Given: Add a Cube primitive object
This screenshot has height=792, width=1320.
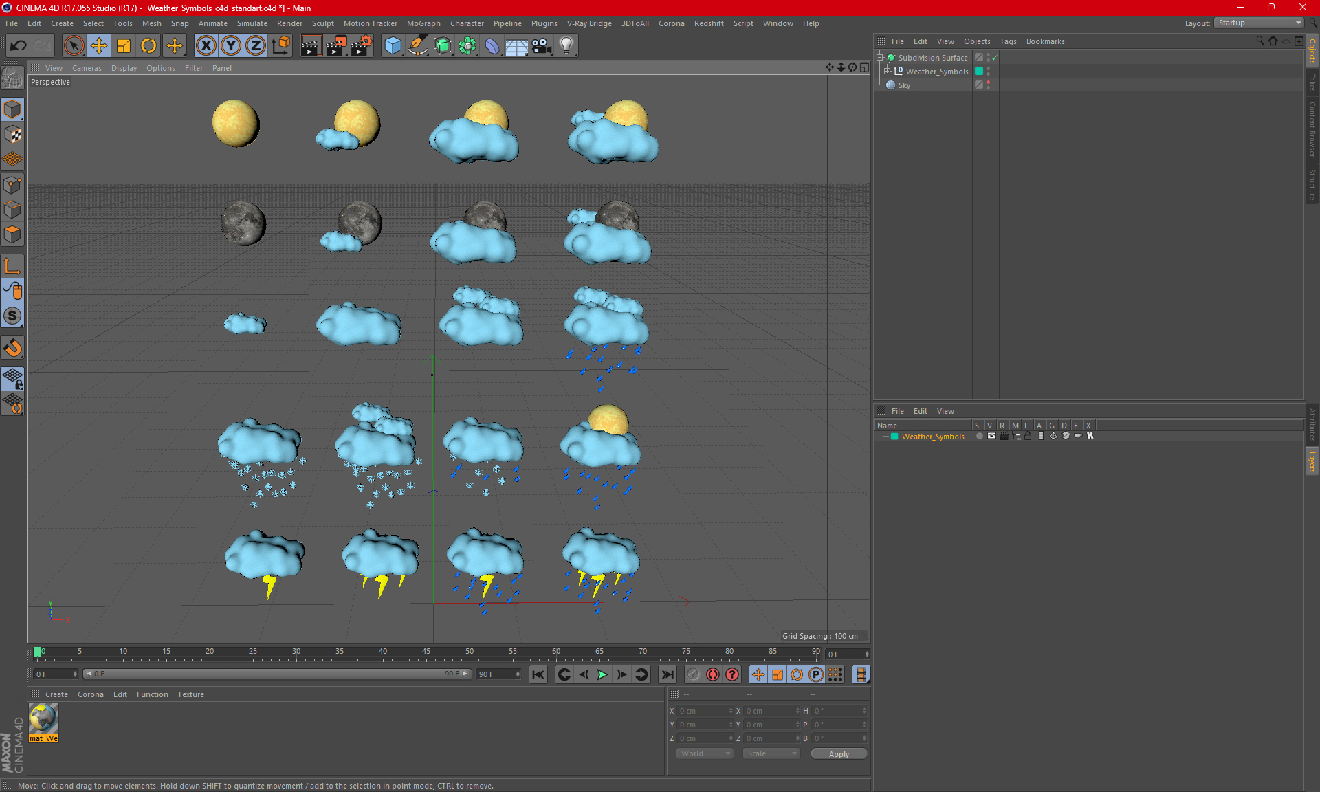Looking at the screenshot, I should point(393,45).
